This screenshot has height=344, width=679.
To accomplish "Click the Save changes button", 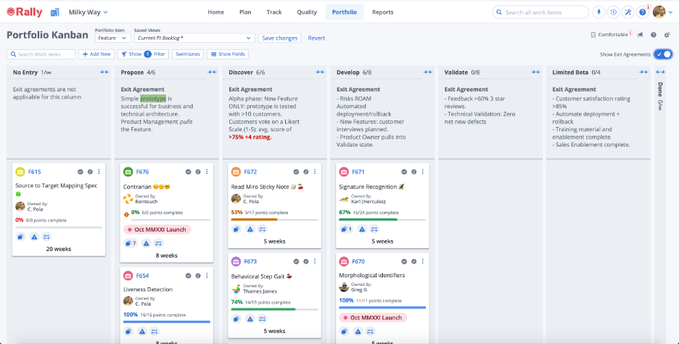I will pos(279,38).
